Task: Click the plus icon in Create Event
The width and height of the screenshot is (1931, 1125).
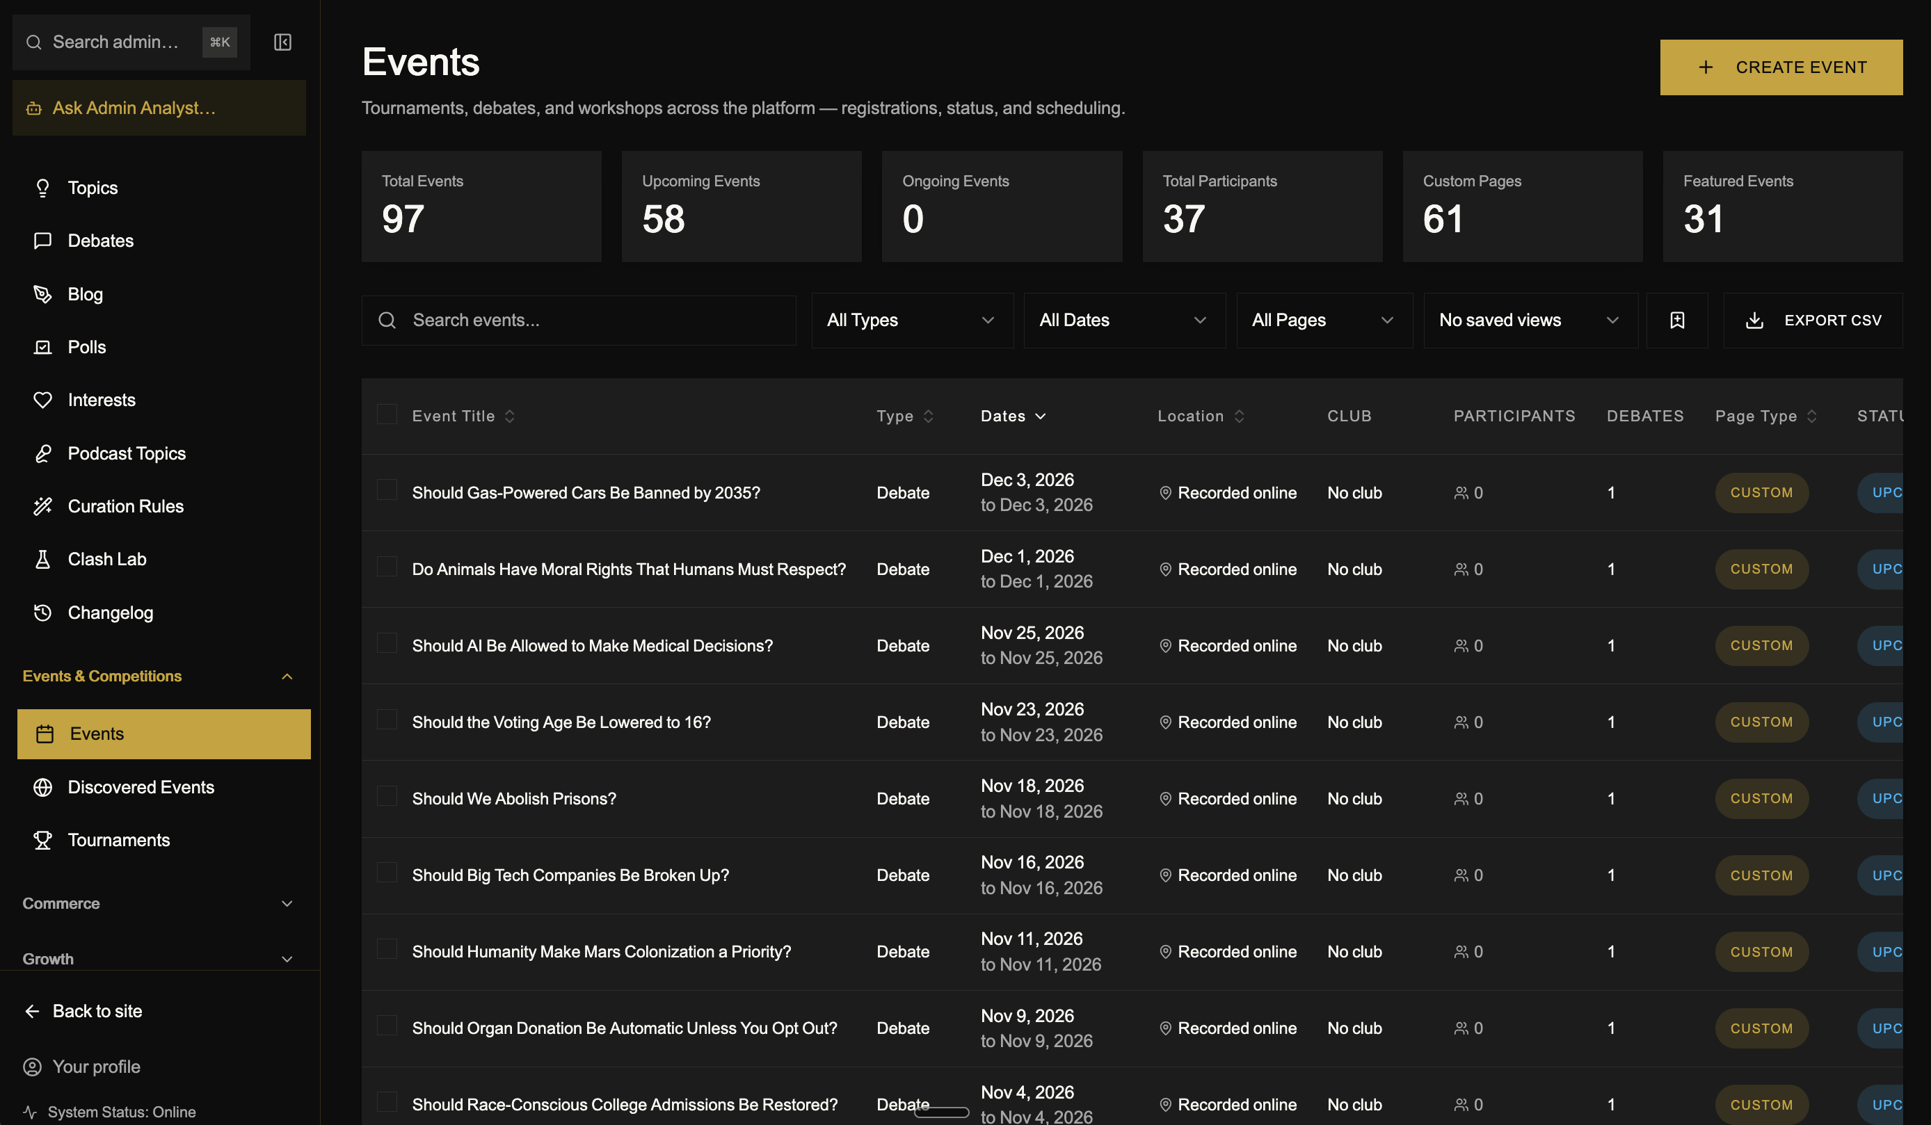Action: click(x=1705, y=67)
